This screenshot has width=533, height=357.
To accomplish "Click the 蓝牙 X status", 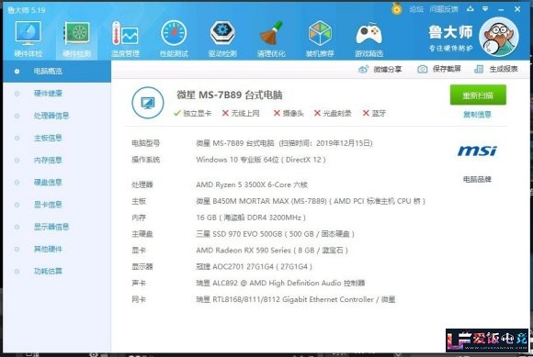I will [374, 114].
